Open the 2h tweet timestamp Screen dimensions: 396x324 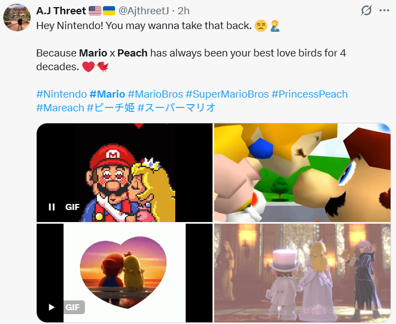[183, 11]
